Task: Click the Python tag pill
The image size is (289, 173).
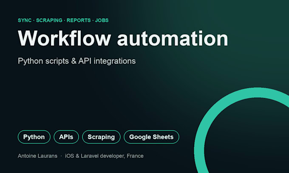Action: pos(34,137)
